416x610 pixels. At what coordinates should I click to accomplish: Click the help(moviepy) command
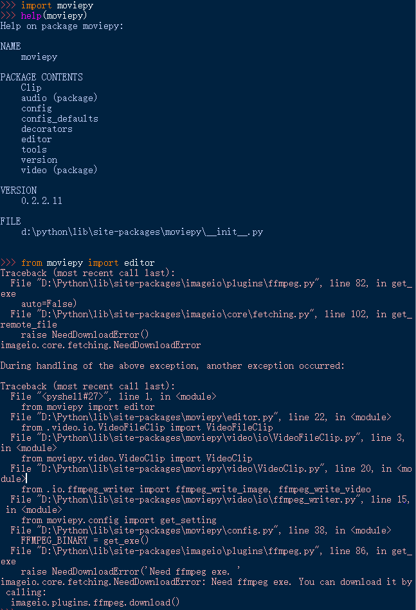tap(54, 15)
